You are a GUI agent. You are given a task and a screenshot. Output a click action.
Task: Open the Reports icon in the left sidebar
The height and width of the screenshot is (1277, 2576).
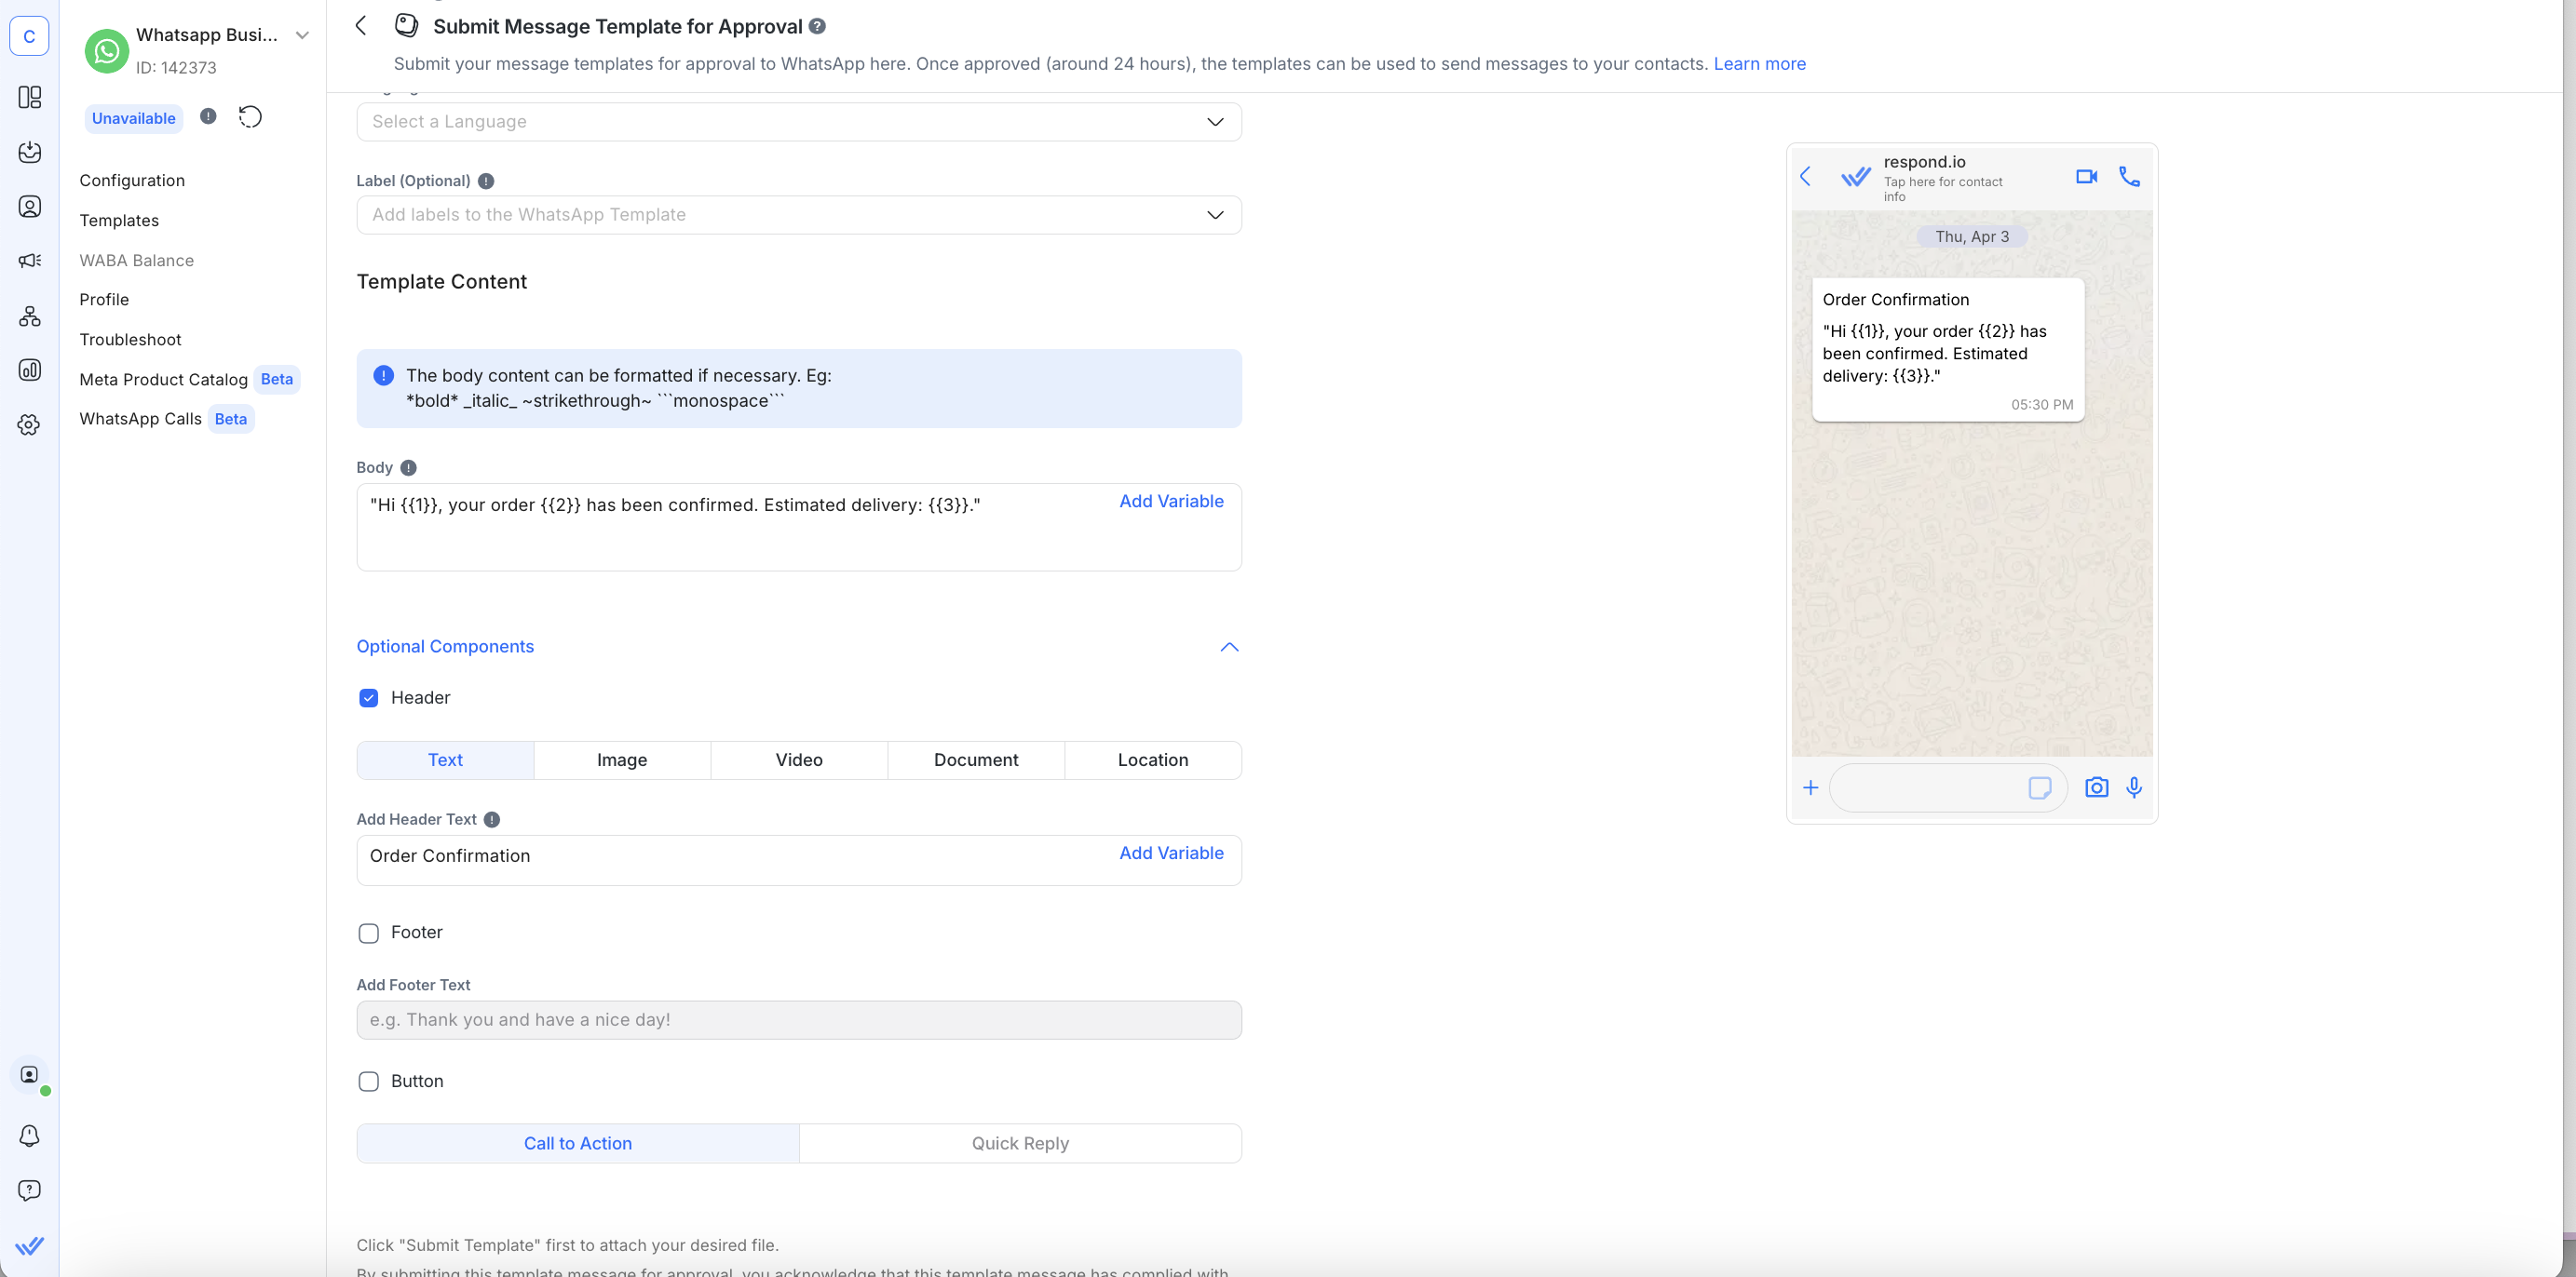pos(29,369)
